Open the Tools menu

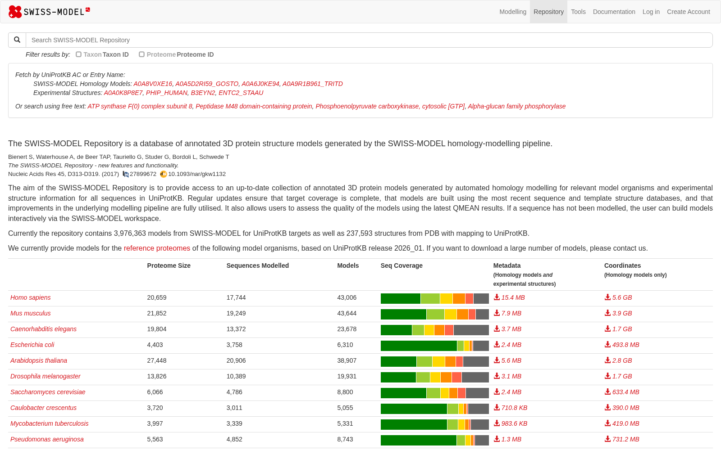(x=578, y=12)
